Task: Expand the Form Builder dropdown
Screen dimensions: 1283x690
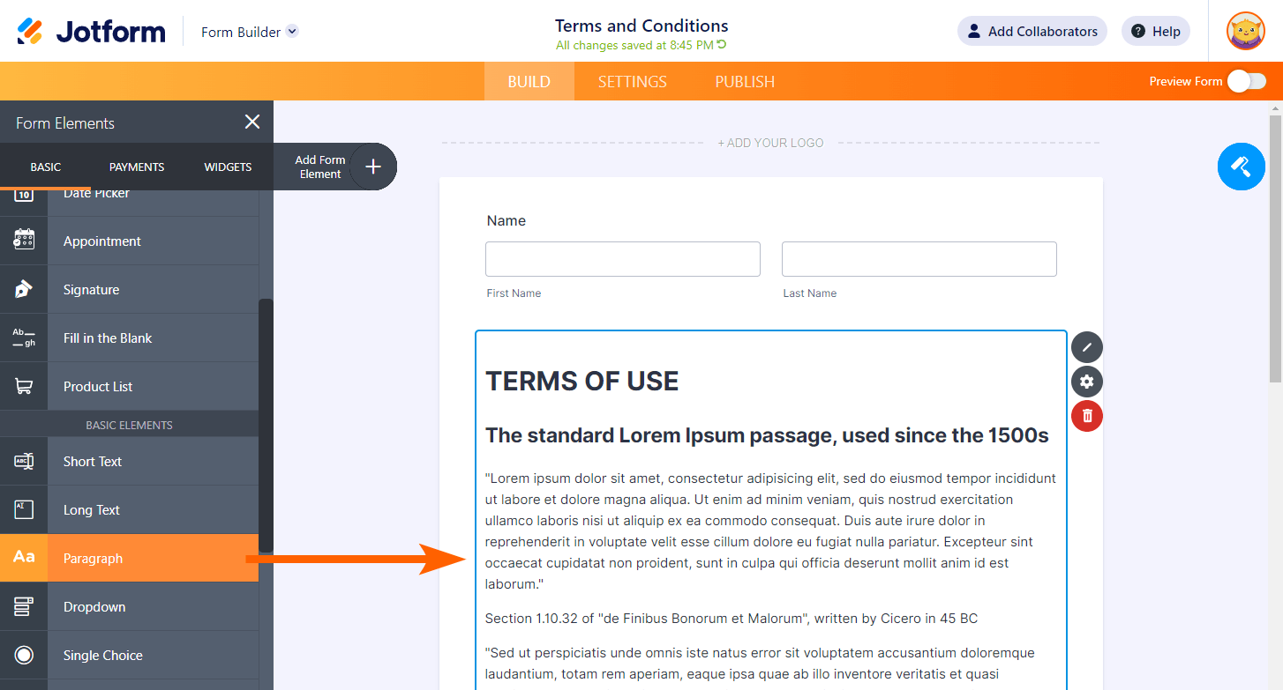Action: pyautogui.click(x=292, y=32)
